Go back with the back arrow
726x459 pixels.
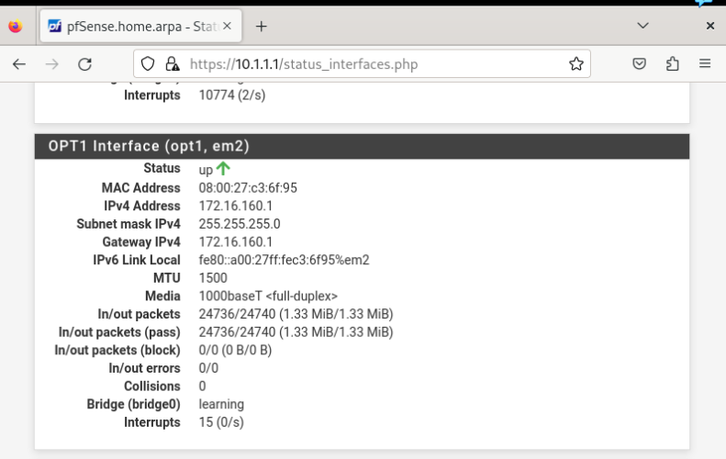19,64
